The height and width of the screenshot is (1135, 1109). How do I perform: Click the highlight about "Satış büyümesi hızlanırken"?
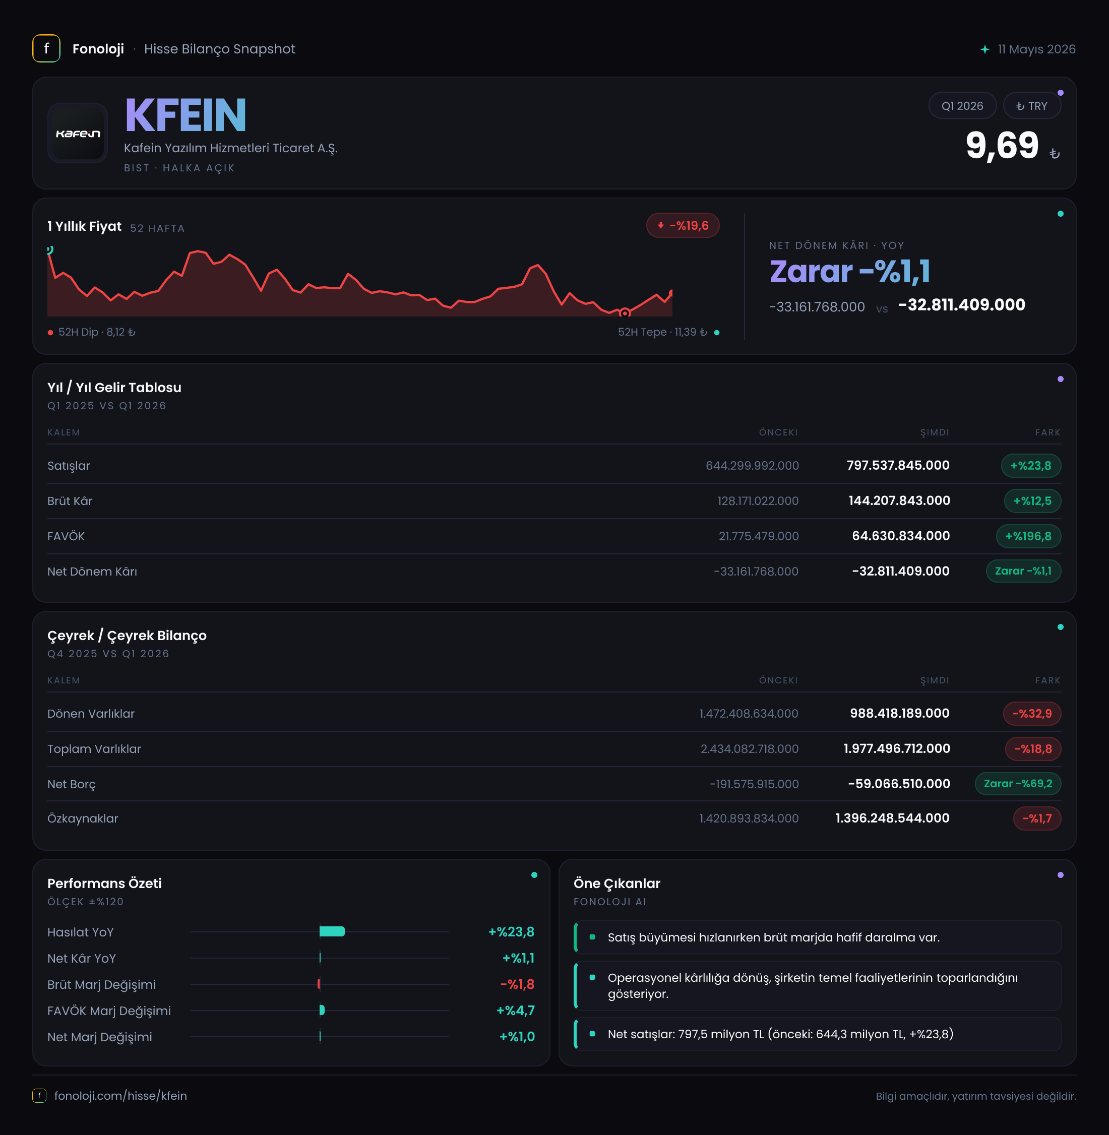[x=817, y=937]
